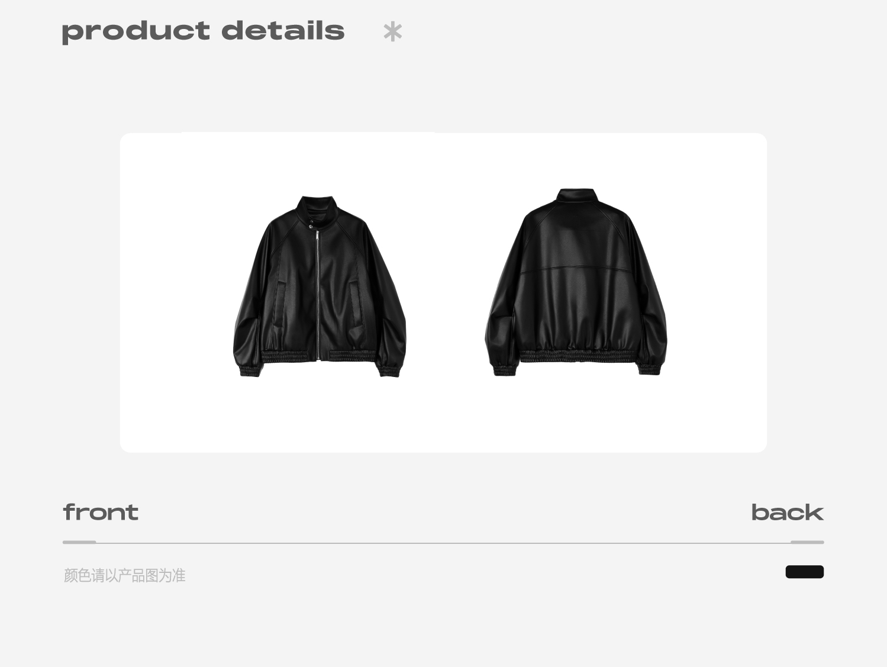Click the Chinese color disclaimer text
The width and height of the screenshot is (887, 667).
click(124, 575)
